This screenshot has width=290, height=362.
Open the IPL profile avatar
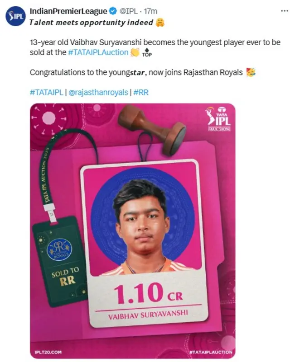(x=15, y=16)
